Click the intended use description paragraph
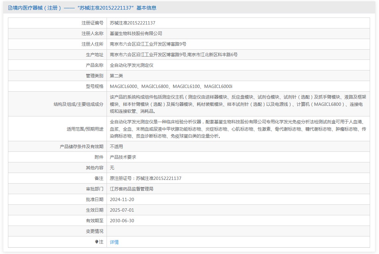379x254 pixels. pos(238,129)
